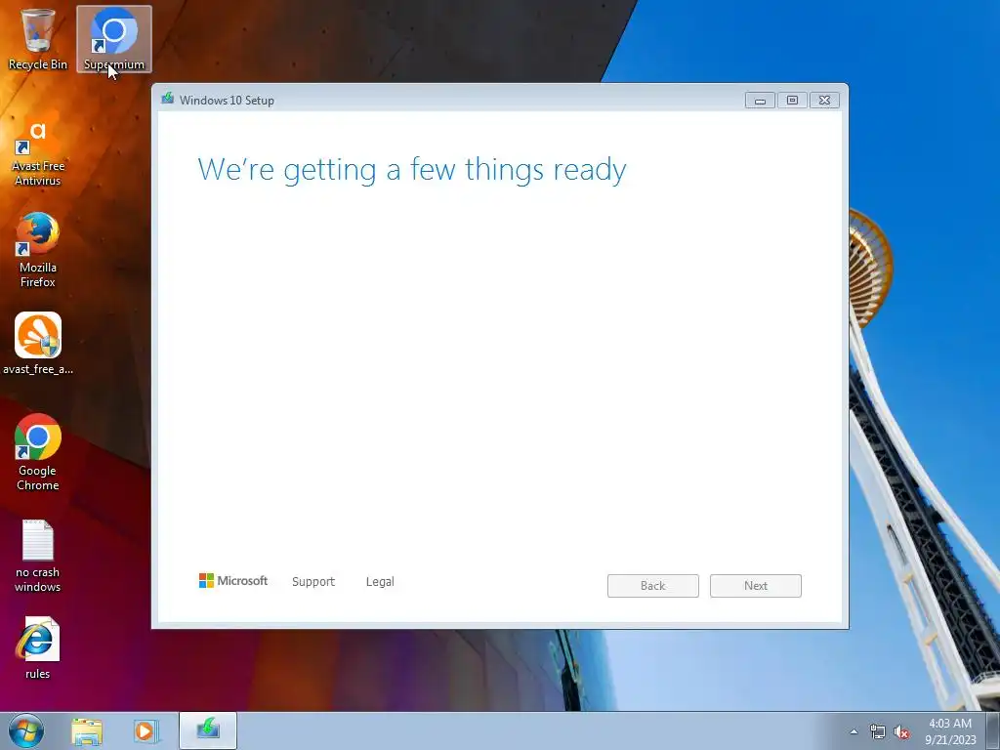This screenshot has width=1000, height=750.
Task: Minimize the Windows 10 Setup window
Action: 760,101
